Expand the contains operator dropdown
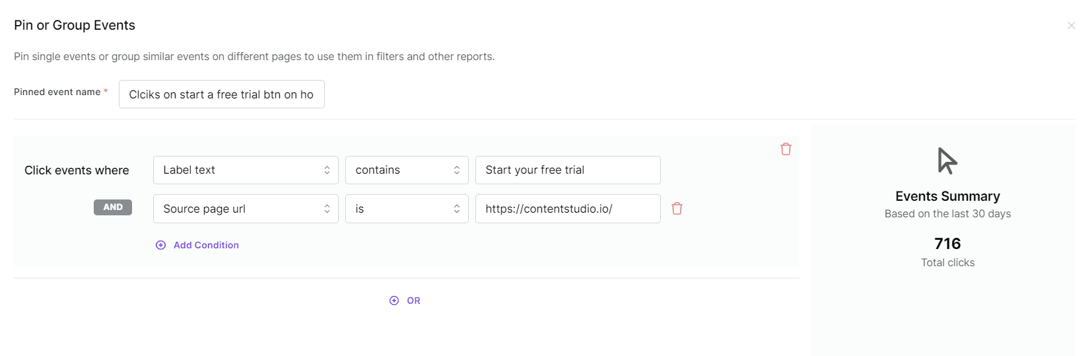 click(x=407, y=170)
